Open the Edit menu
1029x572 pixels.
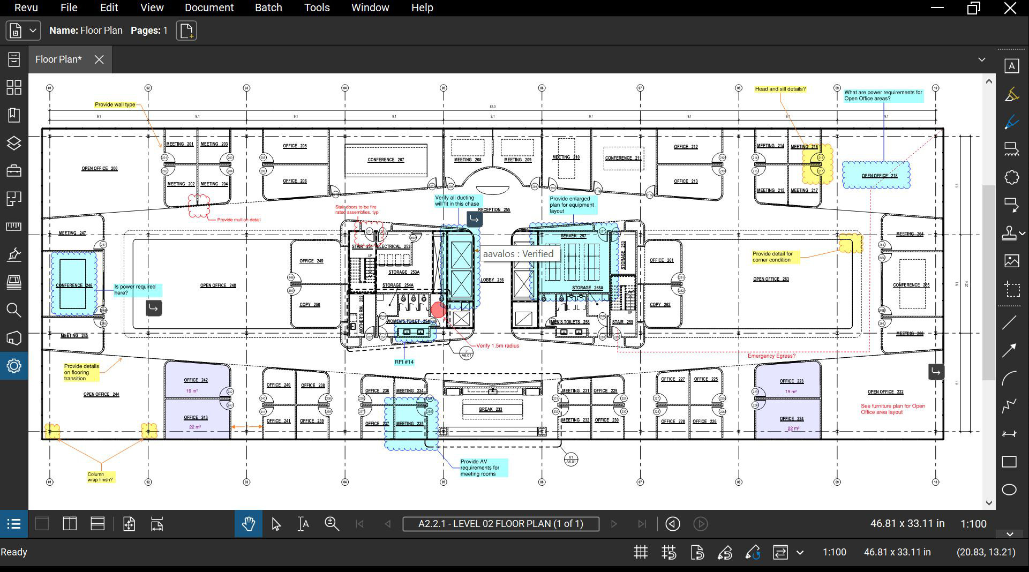pos(109,7)
